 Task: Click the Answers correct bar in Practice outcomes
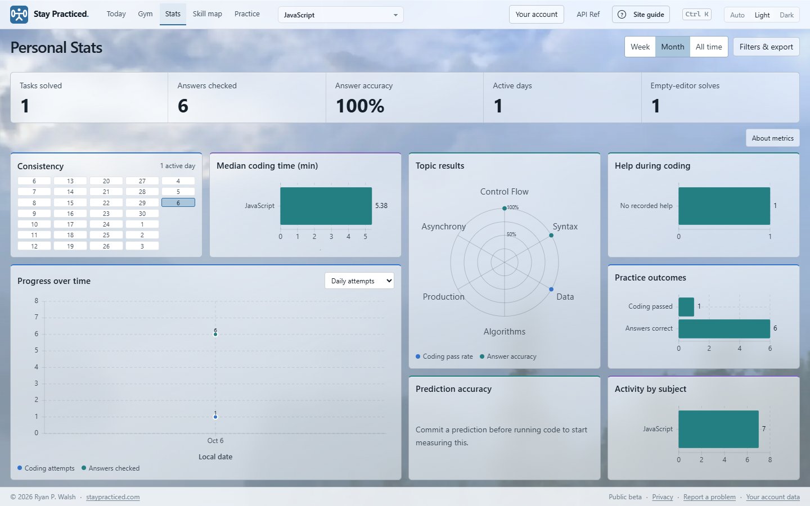[724, 329]
